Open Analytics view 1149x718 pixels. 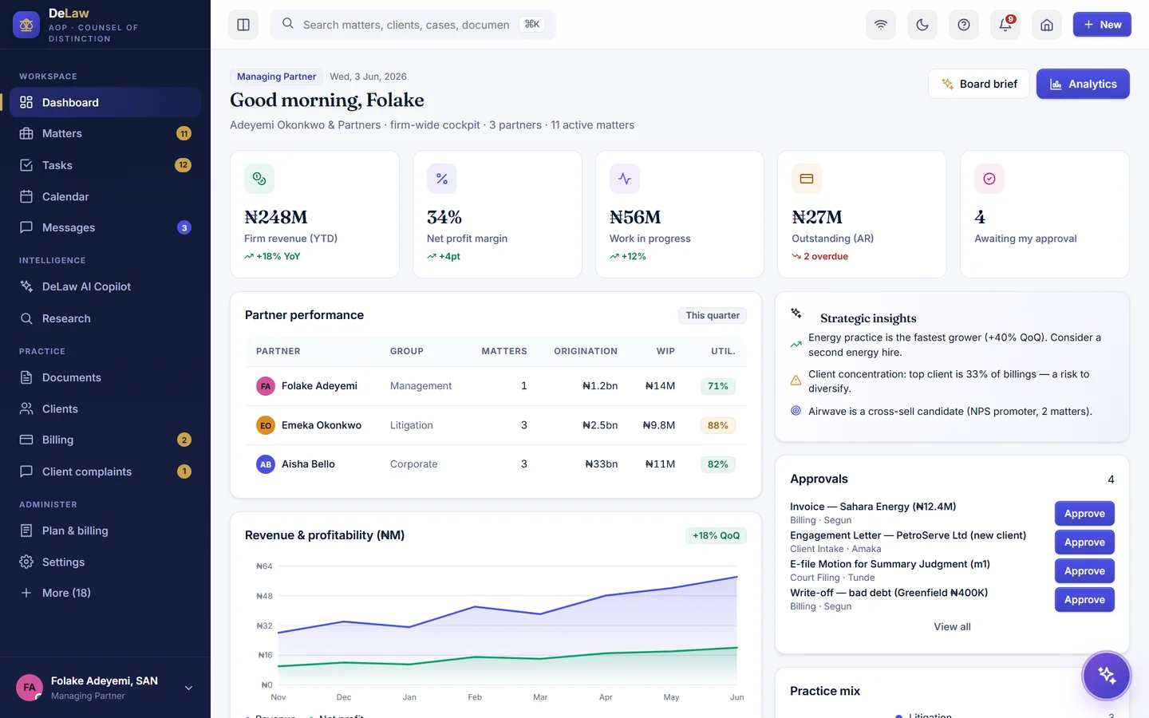click(x=1083, y=84)
